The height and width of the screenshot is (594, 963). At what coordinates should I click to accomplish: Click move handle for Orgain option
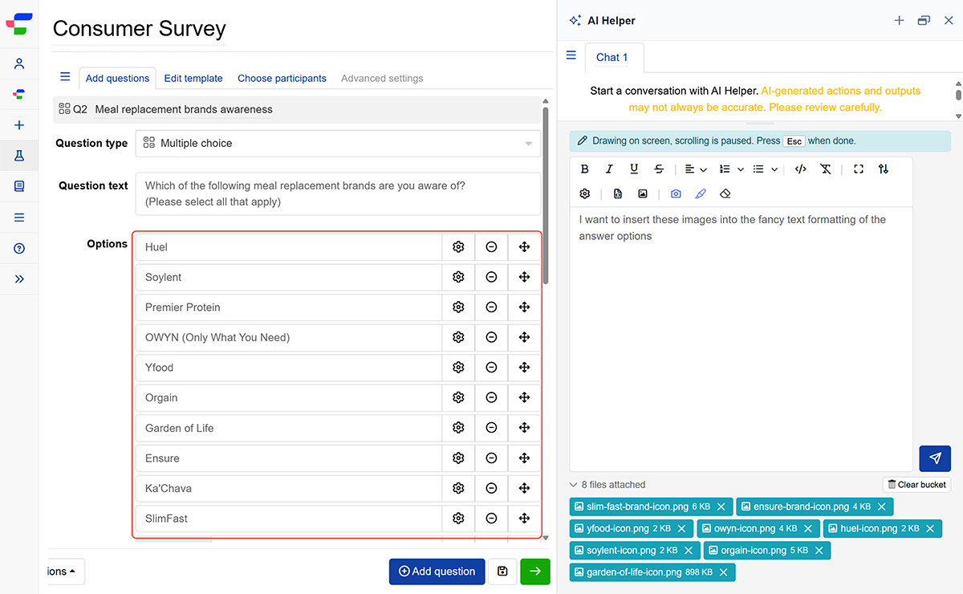[x=524, y=397]
